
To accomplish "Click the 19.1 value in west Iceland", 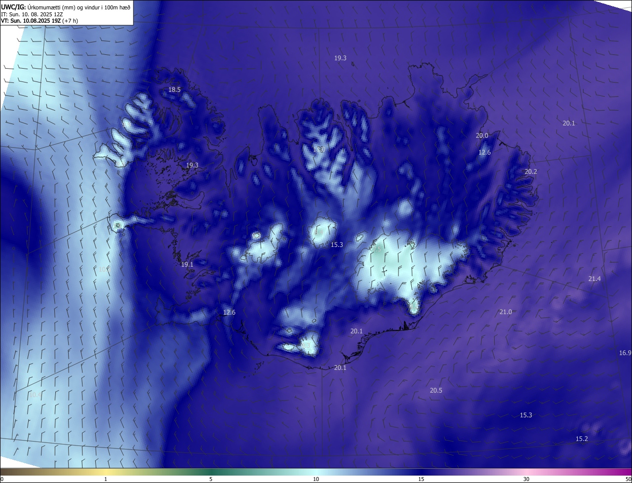I will click(x=187, y=265).
